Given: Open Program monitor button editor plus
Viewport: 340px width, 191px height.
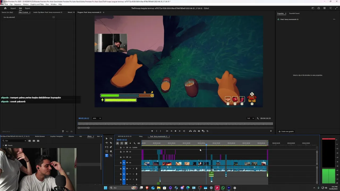Looking at the screenshot, I should (x=271, y=131).
